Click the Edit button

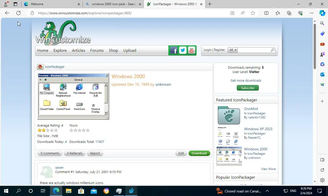point(181,153)
